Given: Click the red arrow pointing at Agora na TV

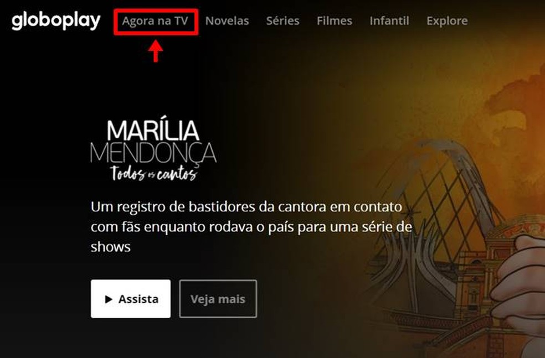Looking at the screenshot, I should 156,51.
